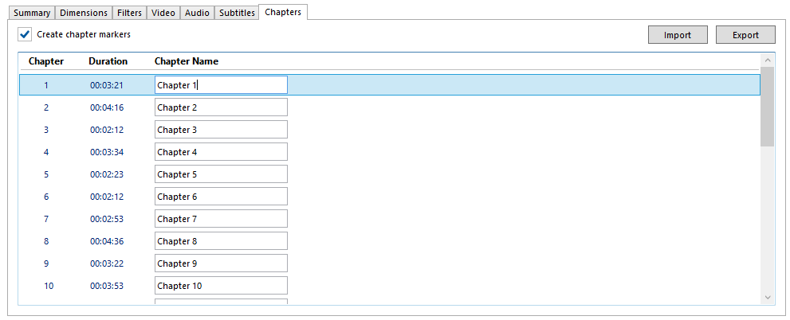Switch to the Summary tab

[x=32, y=14]
